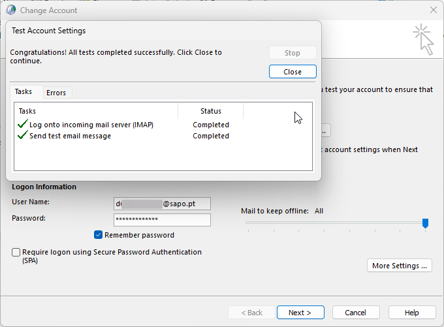
Task: Open More Settings
Action: coord(400,266)
